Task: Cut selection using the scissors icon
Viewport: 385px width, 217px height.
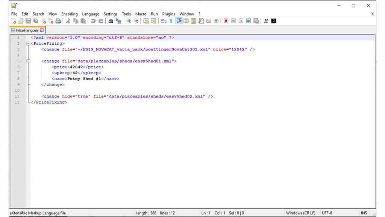Action: (68, 21)
